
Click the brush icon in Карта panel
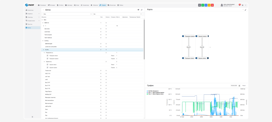245,10
